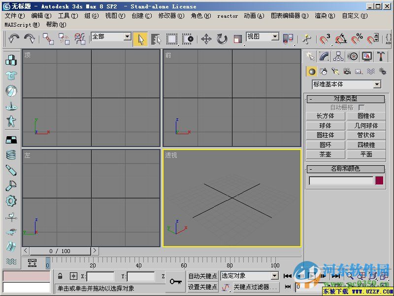Viewport: 394px width, 296px height.
Task: Click the object color swatch in 名称和颜色
Action: coord(379,181)
